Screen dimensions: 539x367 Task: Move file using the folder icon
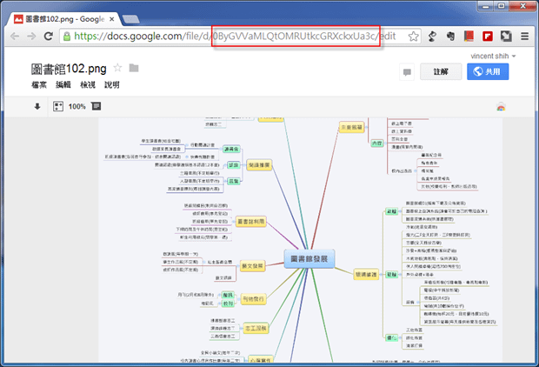[134, 68]
